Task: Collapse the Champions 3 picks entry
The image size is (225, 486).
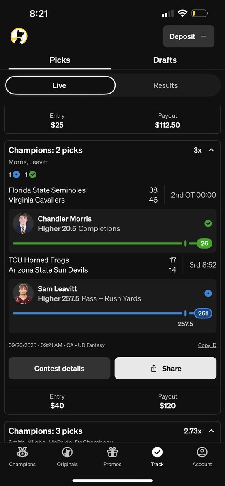Action: pos(211,431)
